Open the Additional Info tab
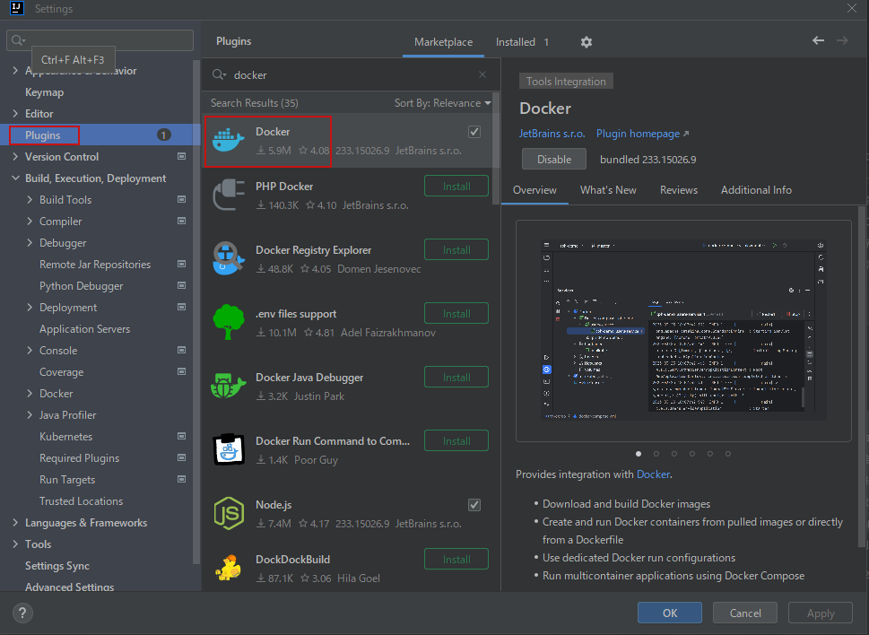Viewport: 869px width, 635px height. pos(756,190)
